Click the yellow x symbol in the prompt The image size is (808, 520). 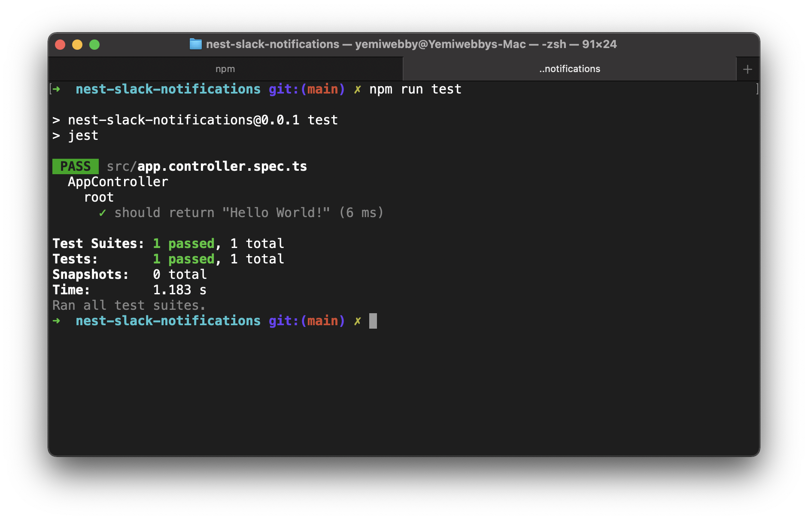(357, 89)
